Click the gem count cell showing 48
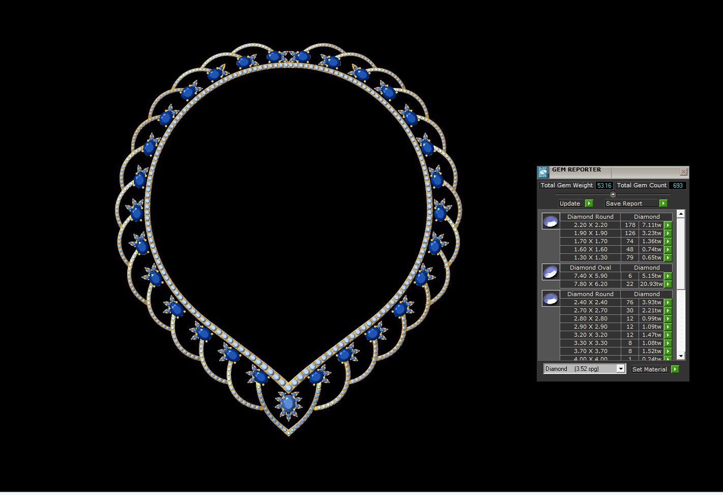Image resolution: width=723 pixels, height=495 pixels. coord(630,249)
